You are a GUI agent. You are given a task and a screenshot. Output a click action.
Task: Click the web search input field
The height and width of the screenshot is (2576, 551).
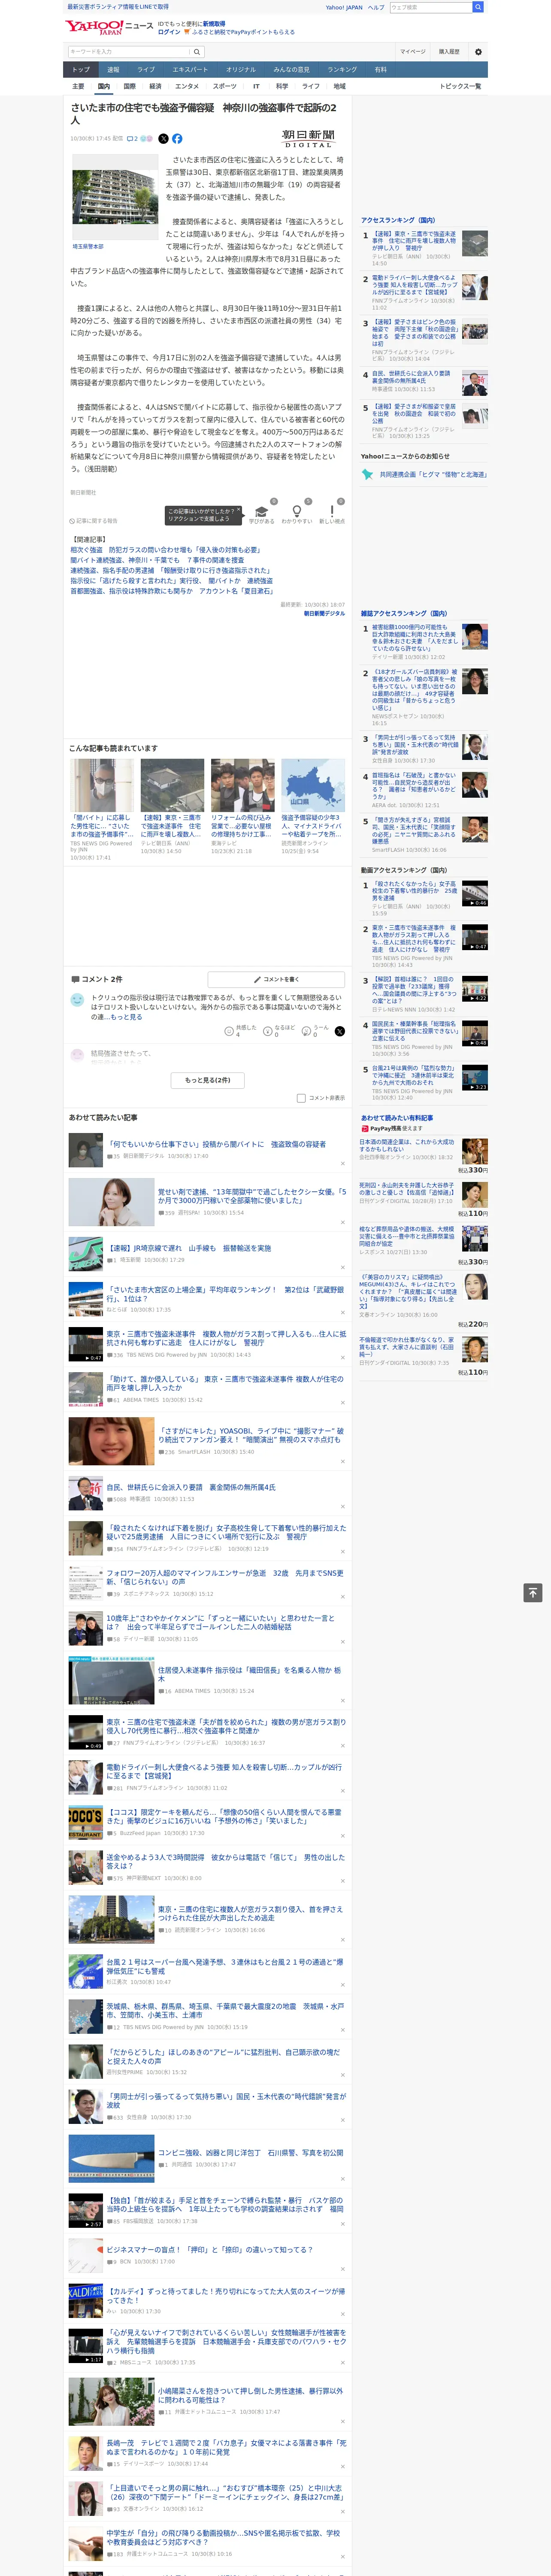click(431, 7)
